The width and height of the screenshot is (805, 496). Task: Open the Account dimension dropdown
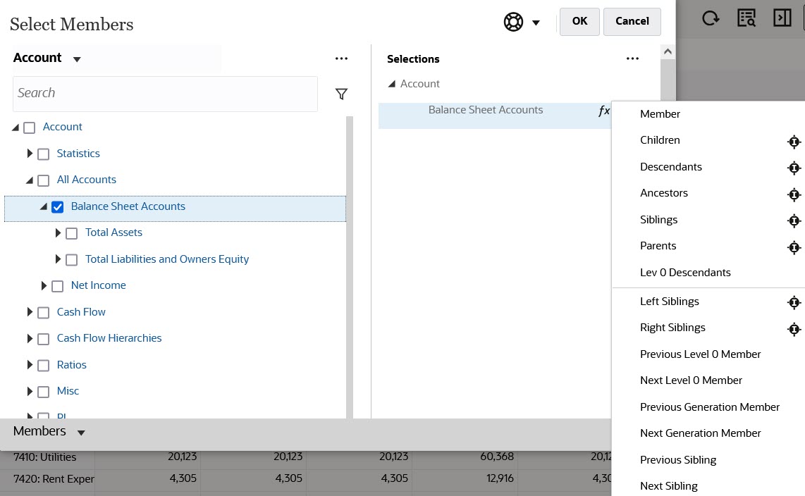(78, 58)
